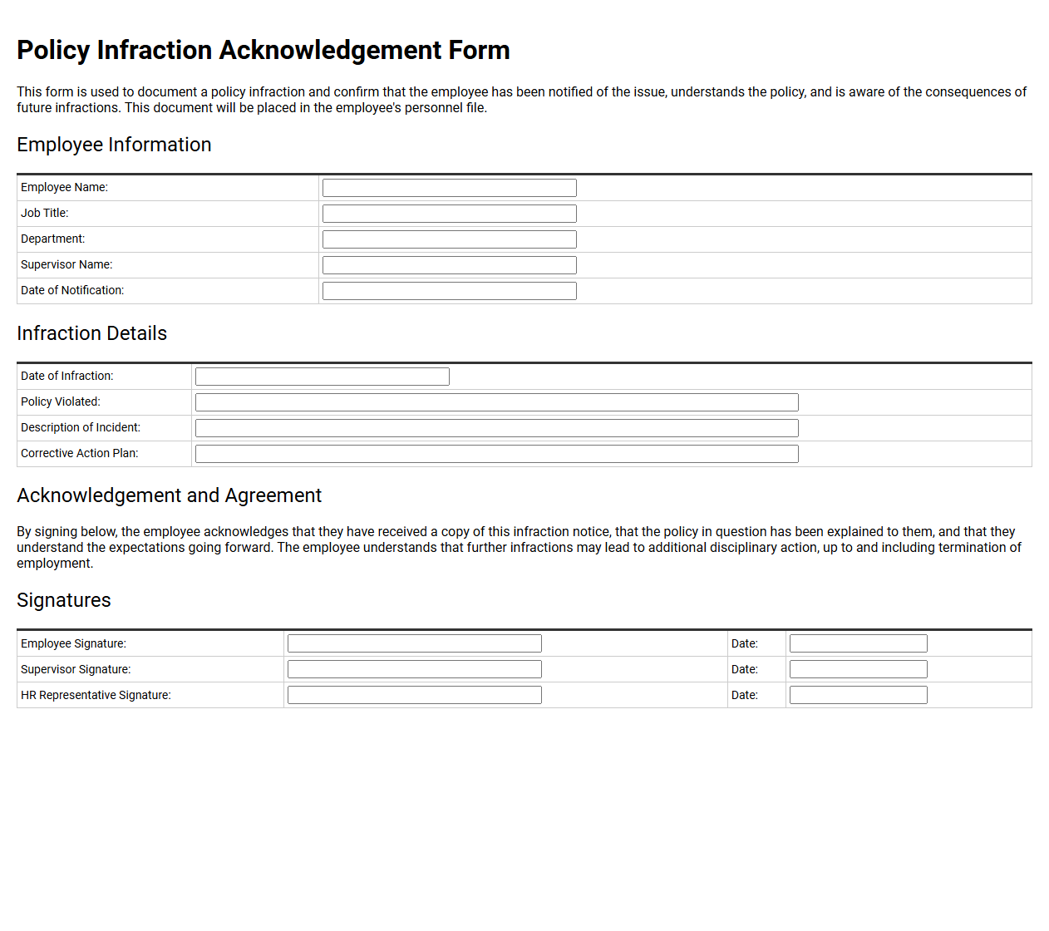Click the intro paragraph starting "This form is used"
This screenshot has width=1049, height=931.
pyautogui.click(x=522, y=100)
